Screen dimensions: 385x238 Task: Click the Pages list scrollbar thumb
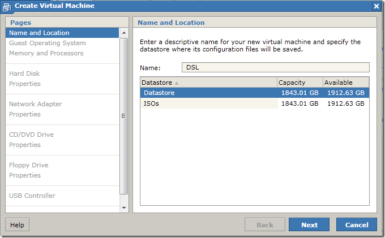tap(124, 116)
